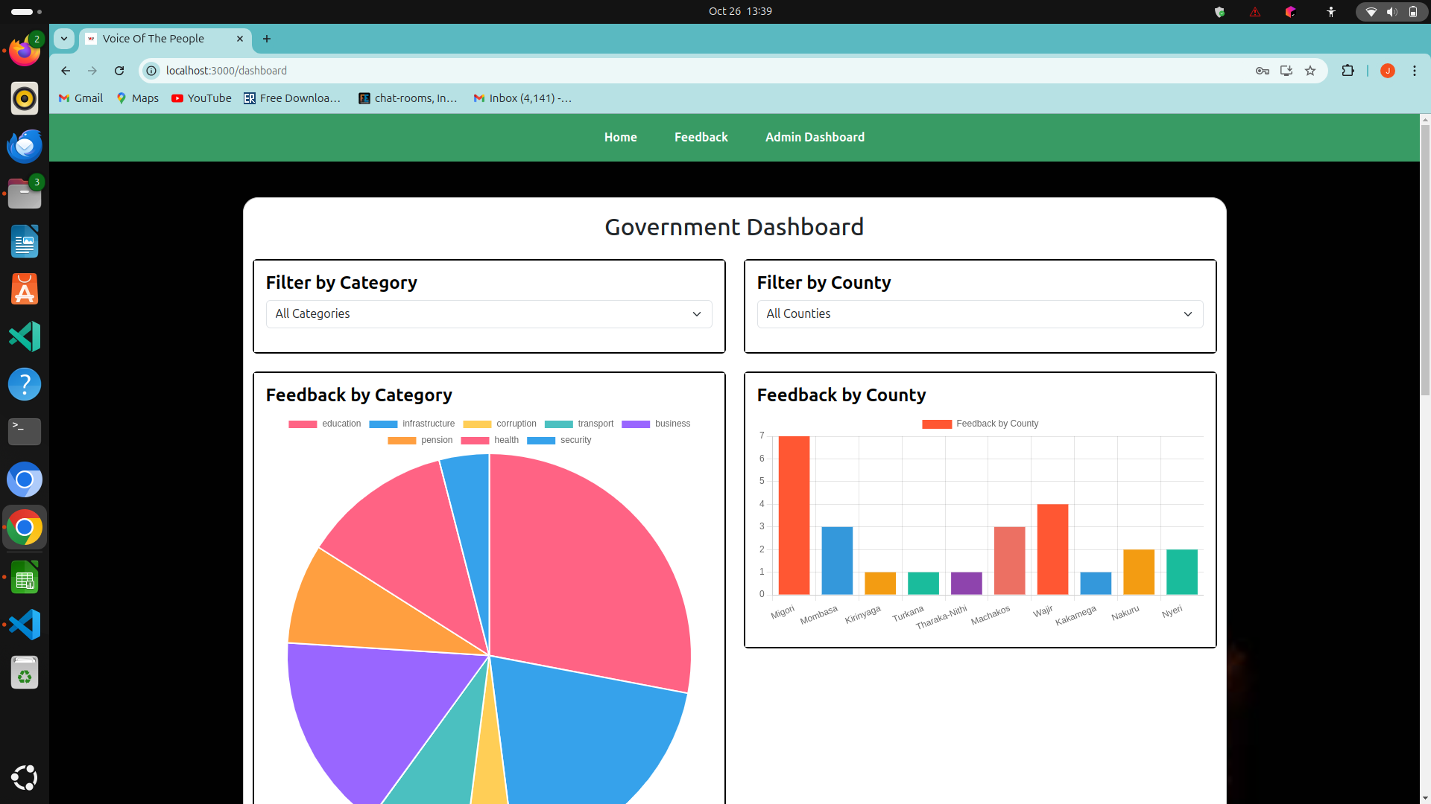1431x804 pixels.
Task: Go to Feedback nav item
Action: point(701,137)
